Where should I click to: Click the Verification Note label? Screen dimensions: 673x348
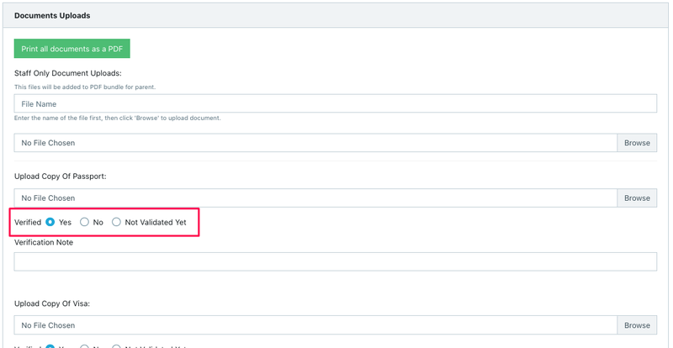(44, 242)
